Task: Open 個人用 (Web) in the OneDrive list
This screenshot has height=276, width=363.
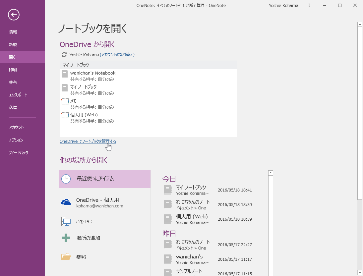Action: tap(148, 118)
